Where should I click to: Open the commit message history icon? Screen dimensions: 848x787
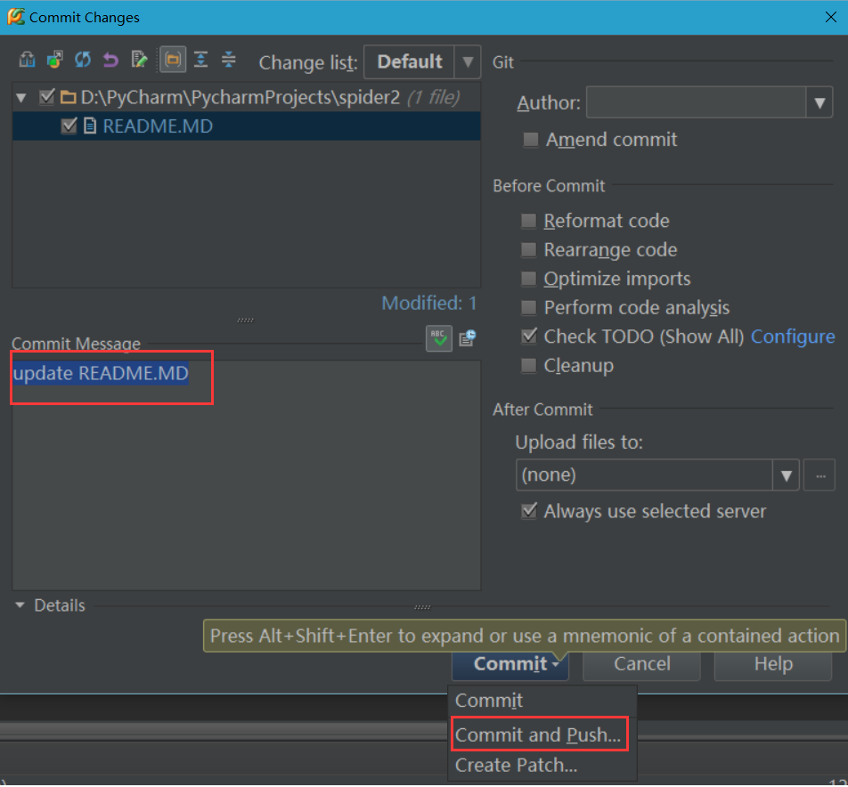tap(468, 338)
